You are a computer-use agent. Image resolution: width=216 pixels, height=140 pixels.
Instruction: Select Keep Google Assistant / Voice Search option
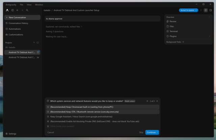(x=103, y=116)
